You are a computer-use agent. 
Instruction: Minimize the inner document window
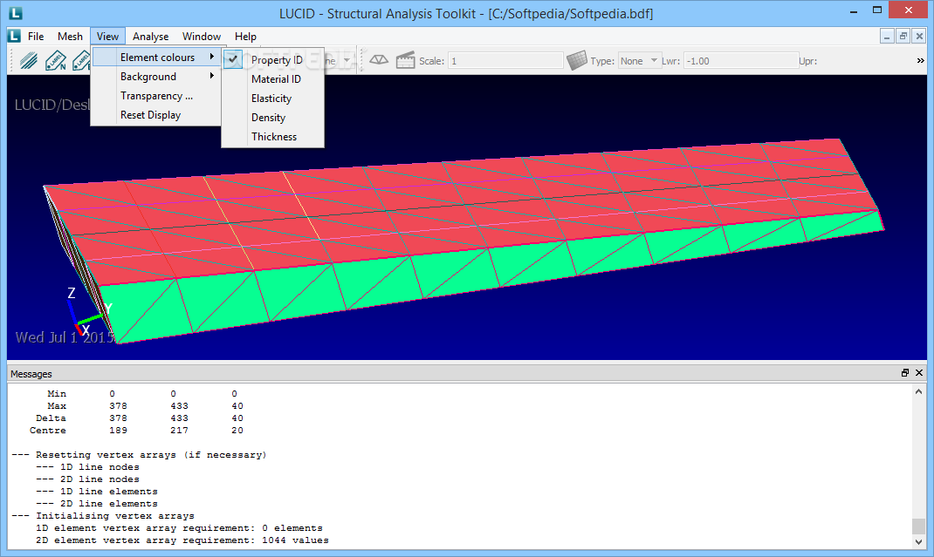[887, 37]
